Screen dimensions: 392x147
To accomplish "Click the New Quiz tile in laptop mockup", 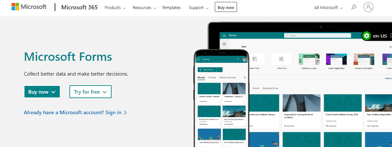I will tap(281, 61).
